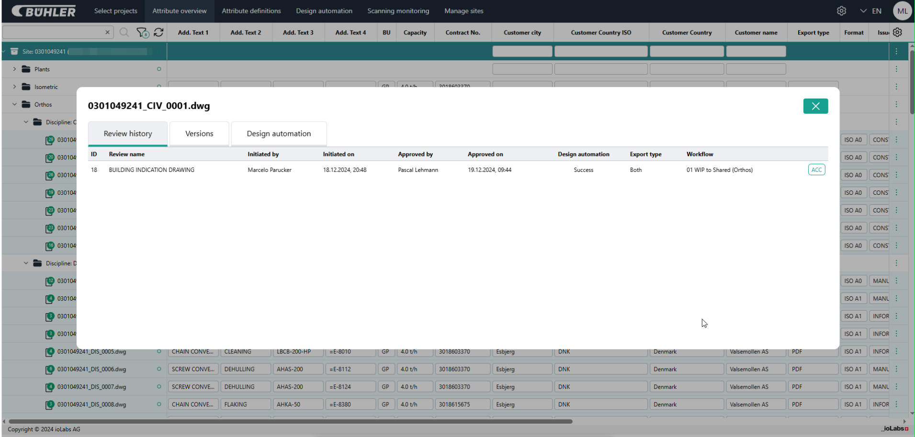The image size is (915, 437).
Task: Click the _ioLabs logo in footer
Action: (894, 429)
